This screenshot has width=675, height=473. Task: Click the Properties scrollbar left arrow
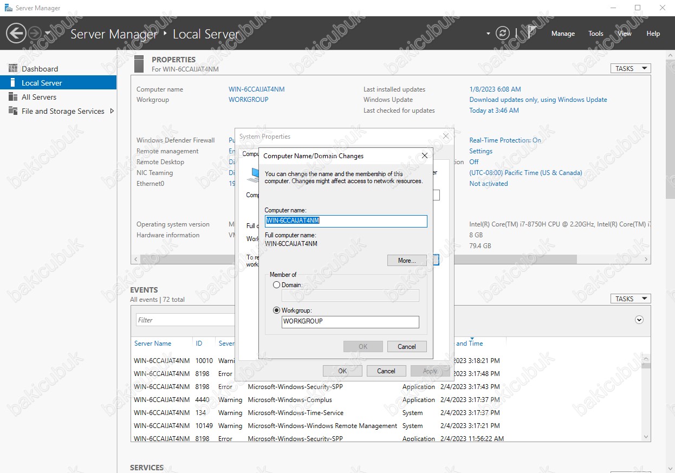click(135, 260)
